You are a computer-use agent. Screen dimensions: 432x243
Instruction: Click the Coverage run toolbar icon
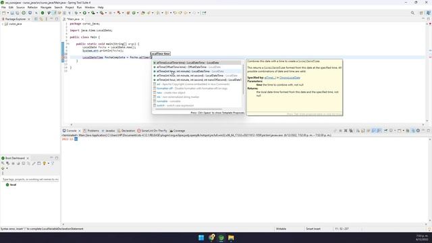pyautogui.click(x=93, y=13)
